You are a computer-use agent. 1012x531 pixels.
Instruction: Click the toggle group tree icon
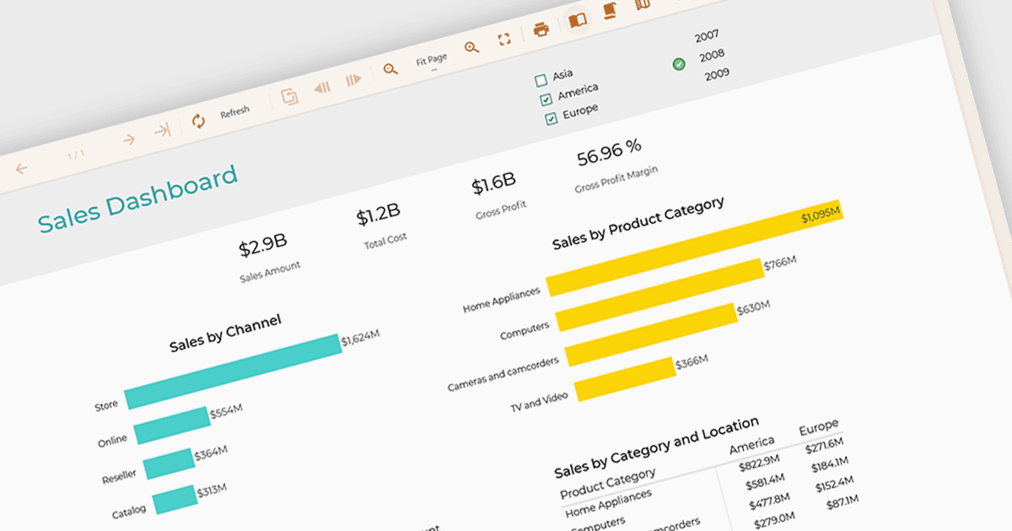(289, 97)
